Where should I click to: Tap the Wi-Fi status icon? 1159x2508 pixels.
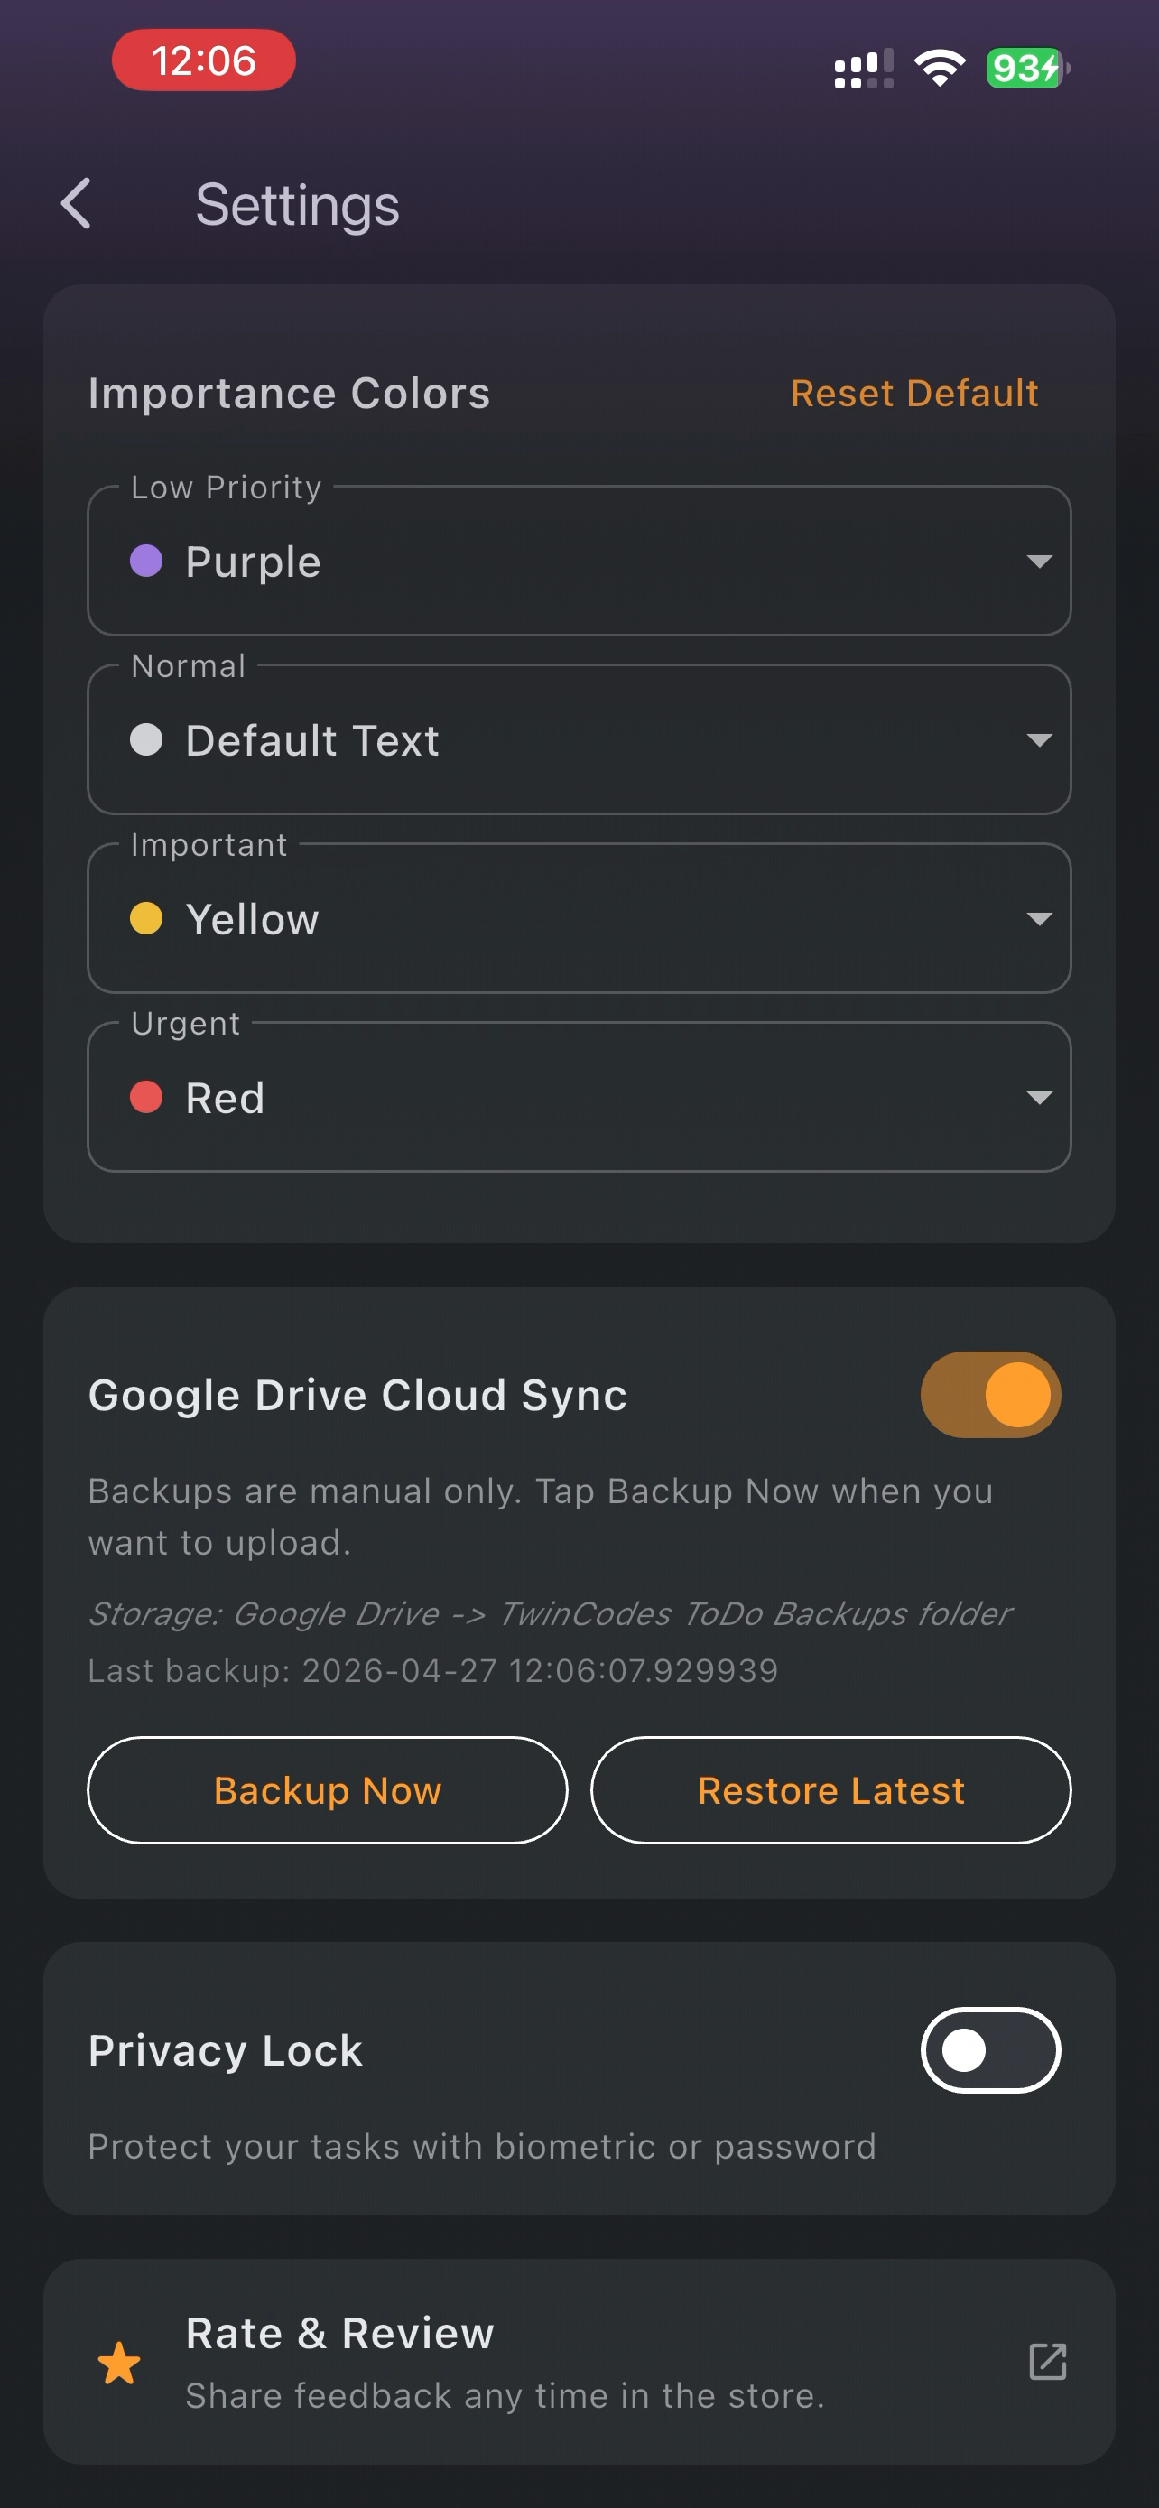pyautogui.click(x=939, y=68)
